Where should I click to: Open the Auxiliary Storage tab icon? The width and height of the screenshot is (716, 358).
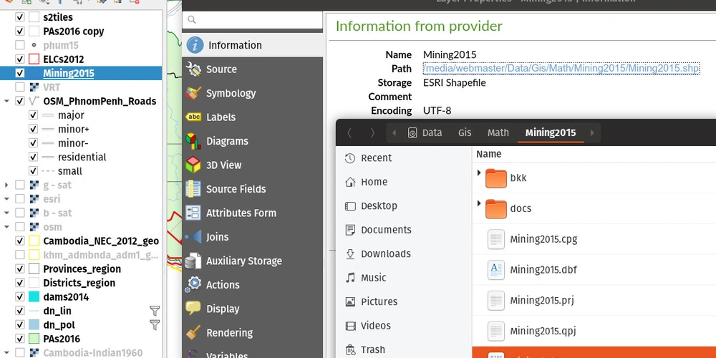[193, 261]
